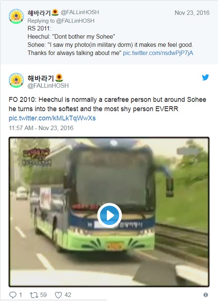Click the Nov 23, 2016 date in the reply tweet

[192, 13]
